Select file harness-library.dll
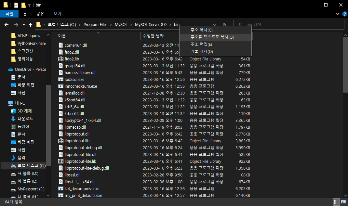The image size is (348, 206). [80, 72]
